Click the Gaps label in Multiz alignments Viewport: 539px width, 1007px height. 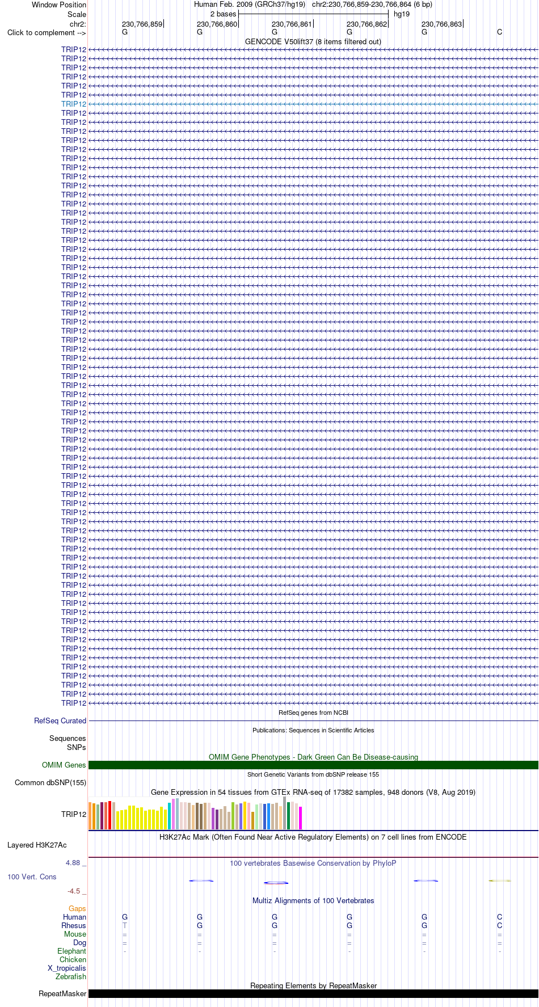[77, 909]
